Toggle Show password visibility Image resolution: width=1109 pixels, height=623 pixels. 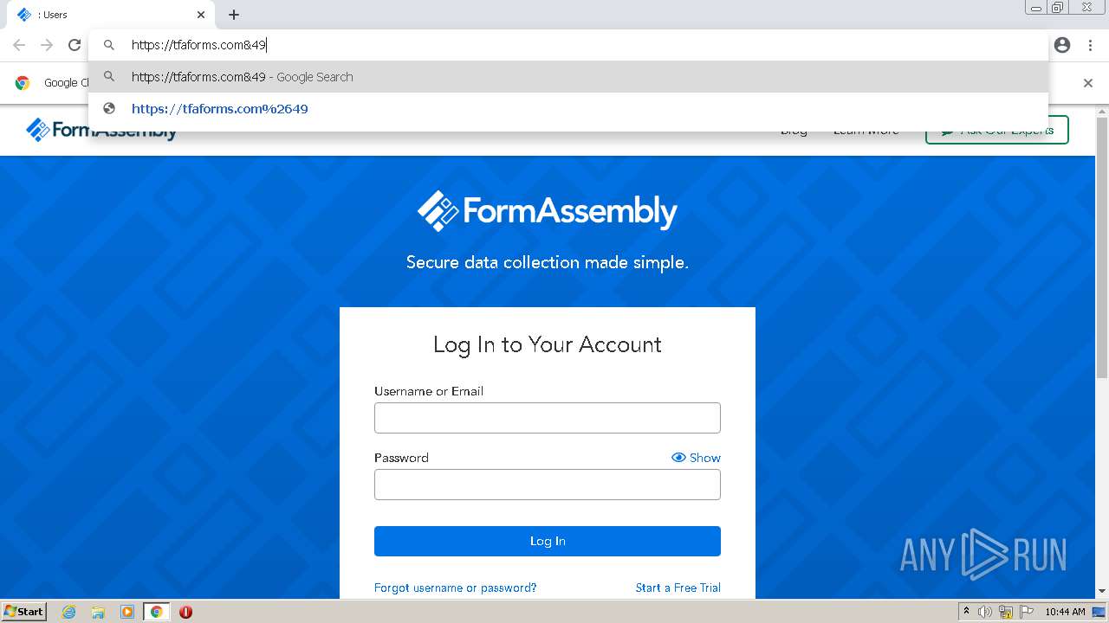pos(696,458)
